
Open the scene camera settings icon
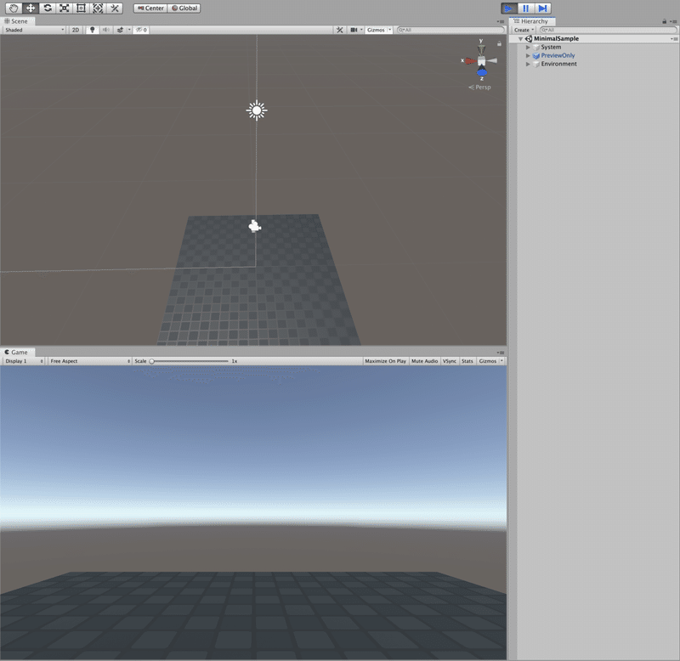354,30
